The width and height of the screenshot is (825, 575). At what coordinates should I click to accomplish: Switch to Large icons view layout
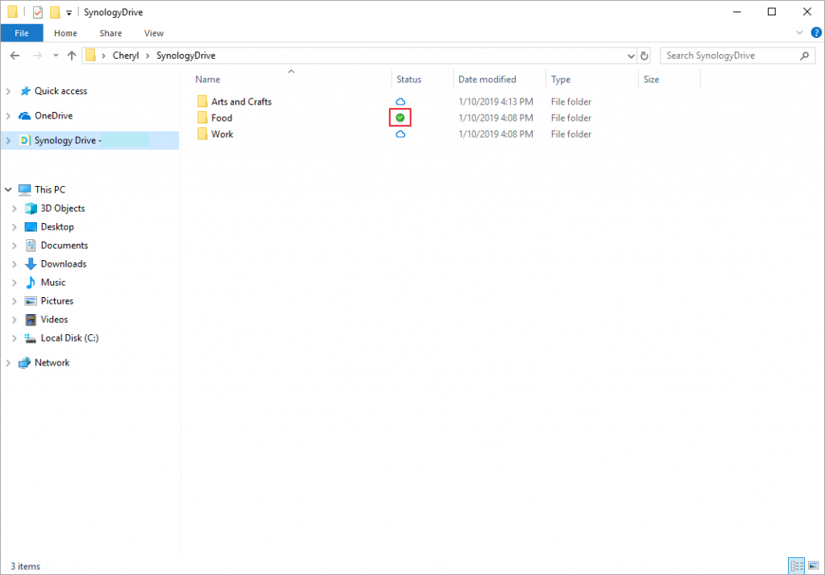coord(814,565)
